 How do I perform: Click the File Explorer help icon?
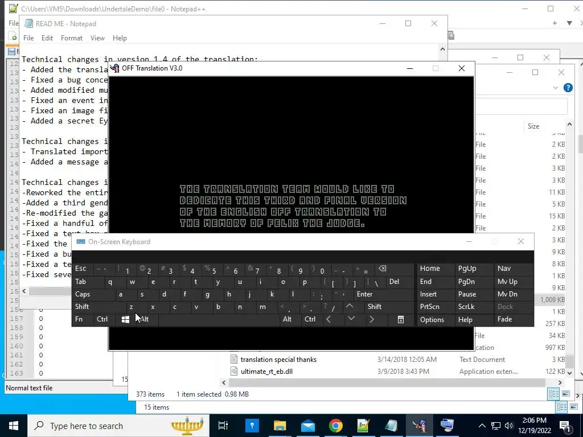pos(568,88)
